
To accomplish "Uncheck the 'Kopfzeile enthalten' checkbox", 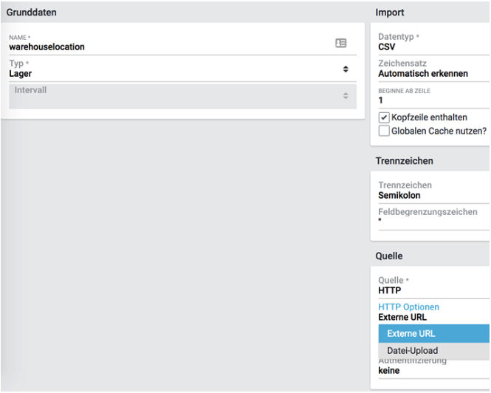I will (384, 117).
